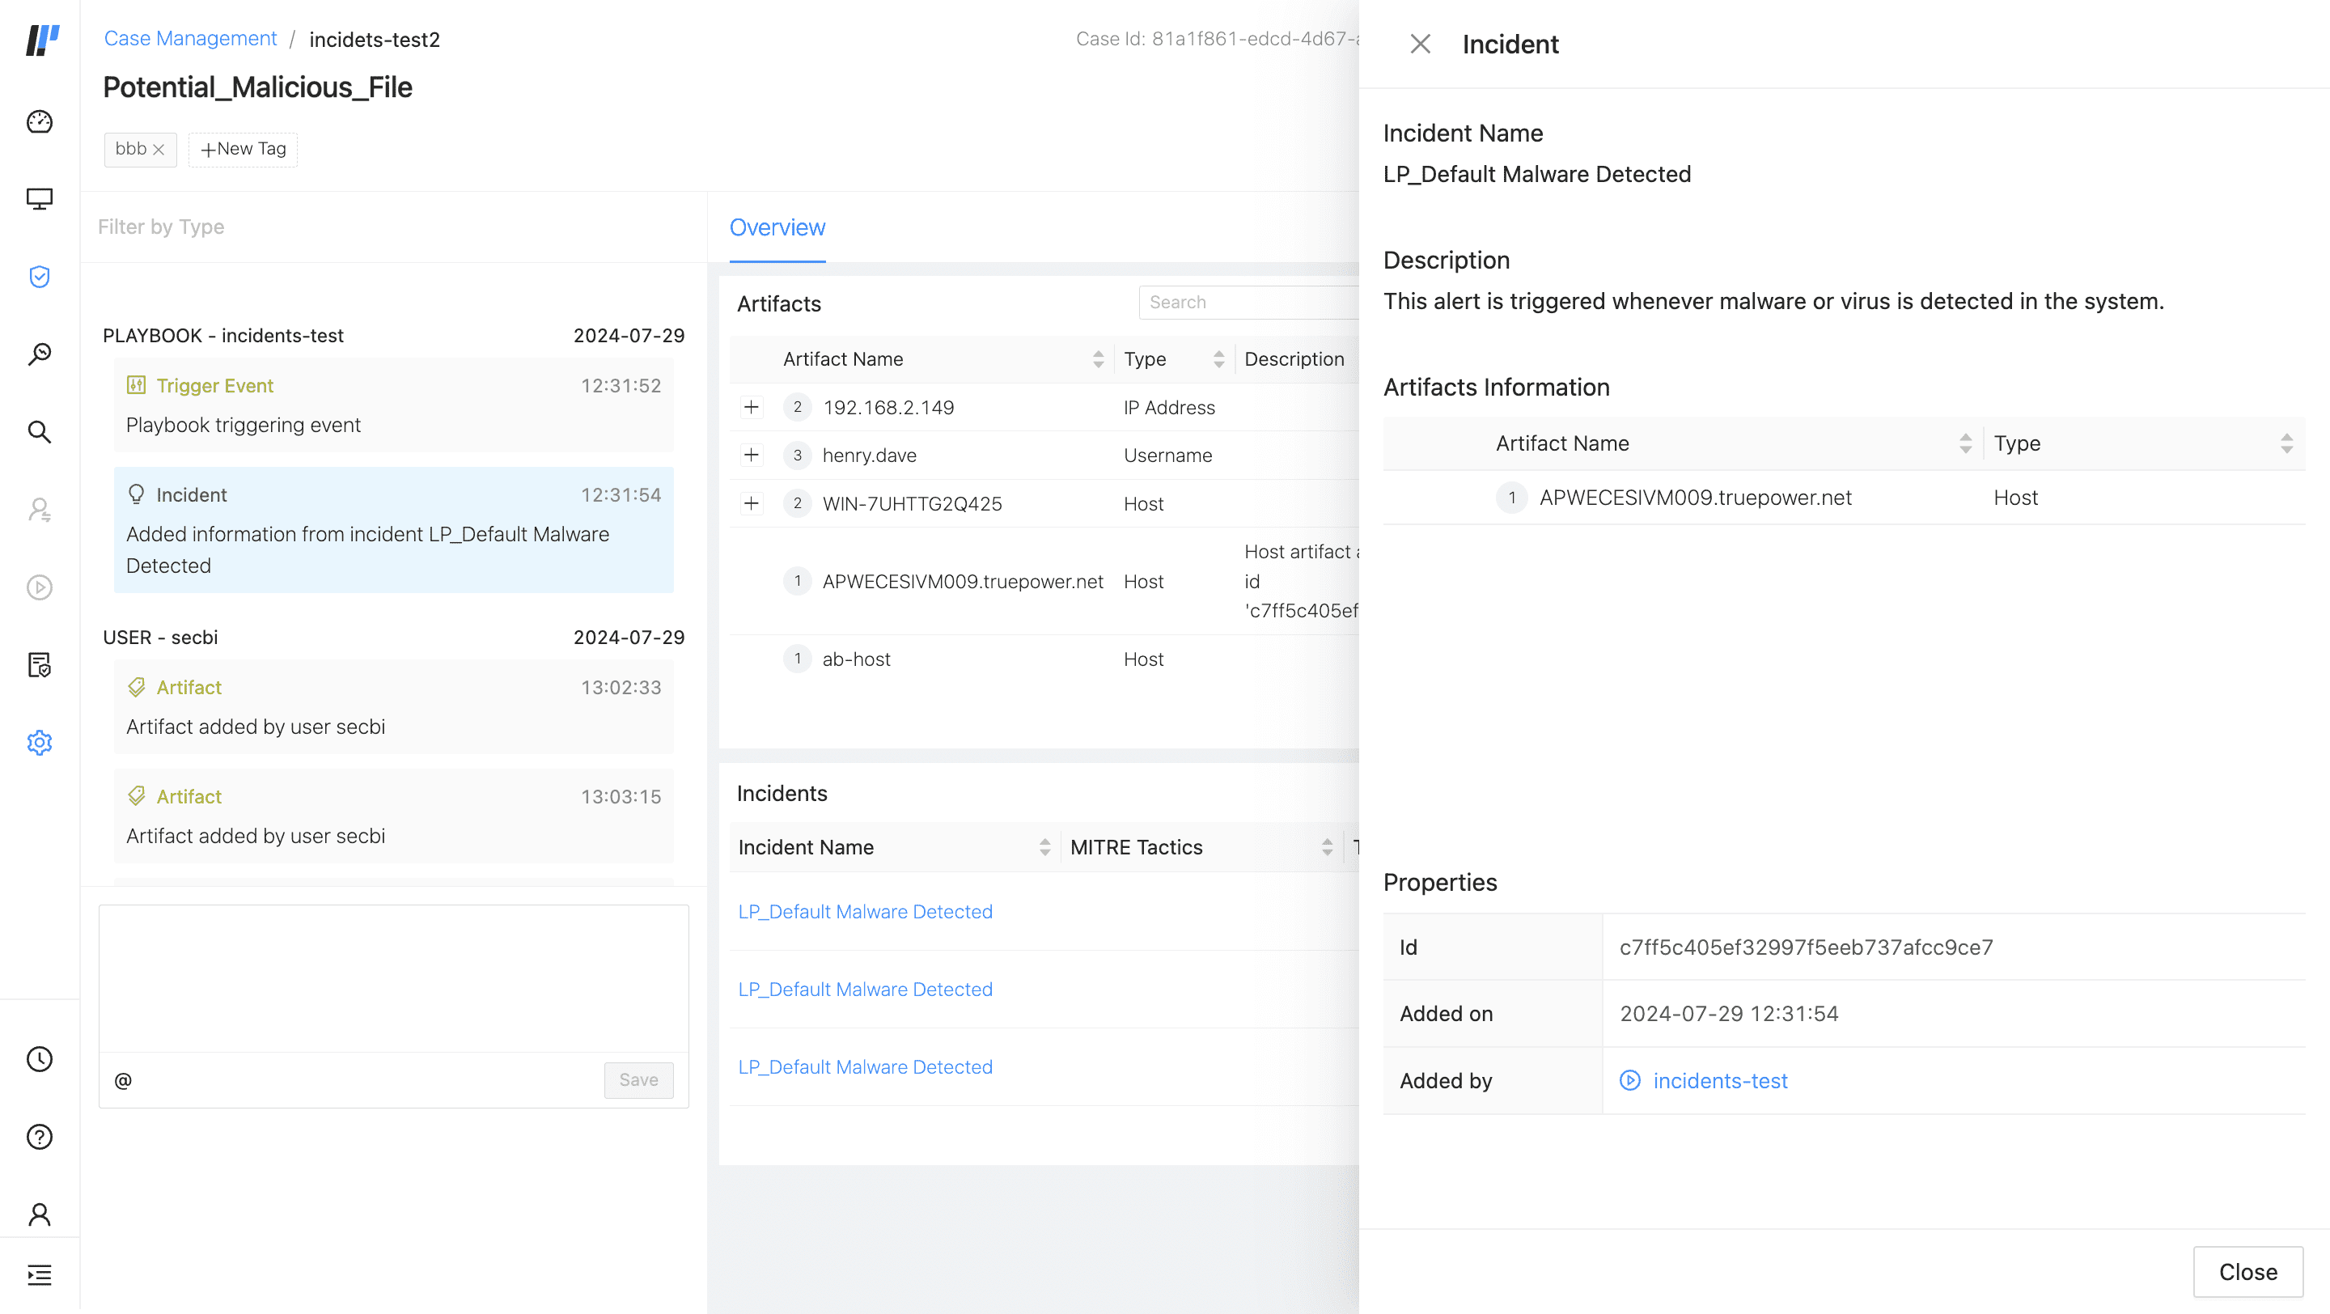Image resolution: width=2330 pixels, height=1314 pixels.
Task: Open the help question mark icon
Action: coord(39,1137)
